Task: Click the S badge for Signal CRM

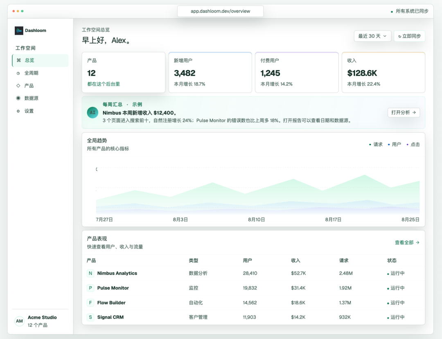Action: click(90, 317)
